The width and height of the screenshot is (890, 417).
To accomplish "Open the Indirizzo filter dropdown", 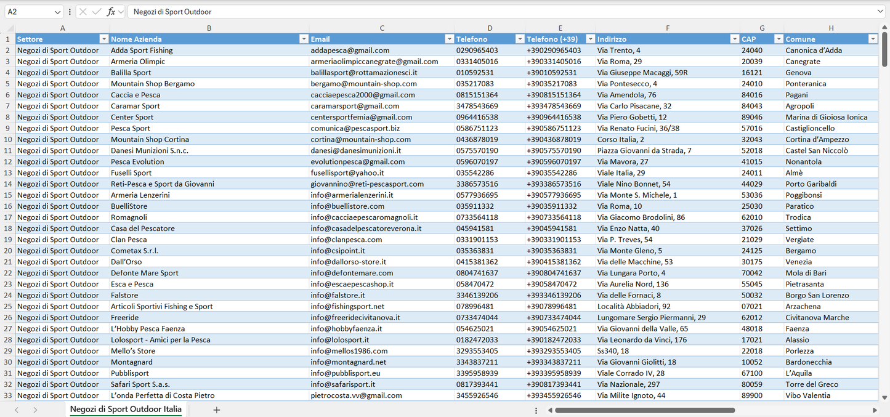I will tap(734, 39).
